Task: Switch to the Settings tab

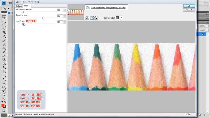Action: (19, 6)
